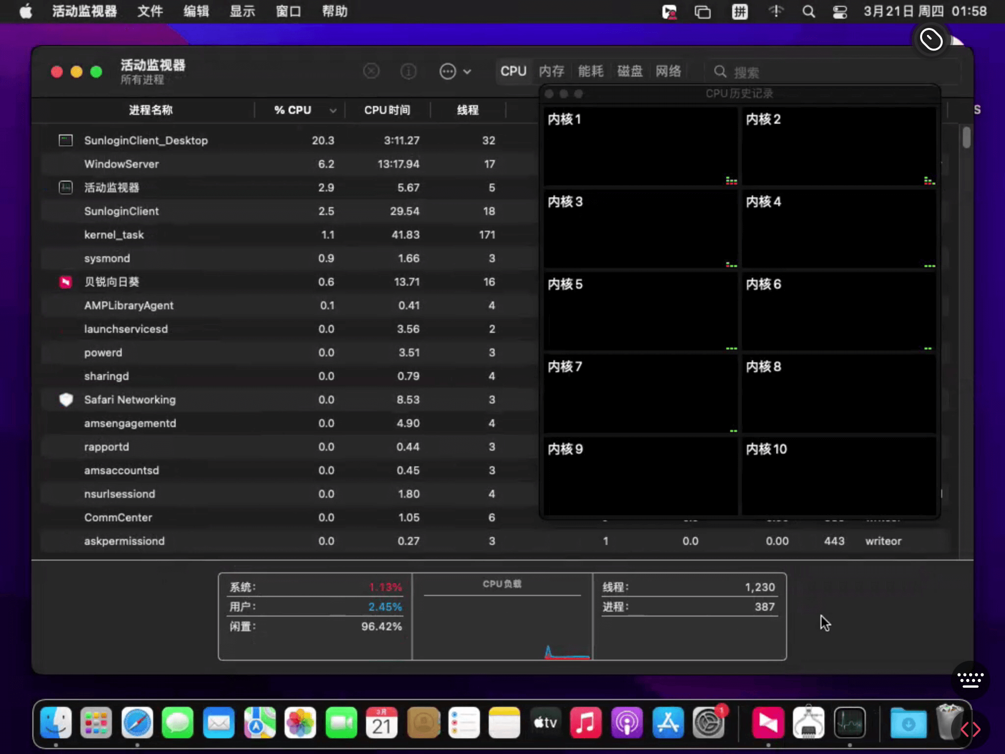
Task: Click the 内核 1 graph in CPU历史记录
Action: 640,146
